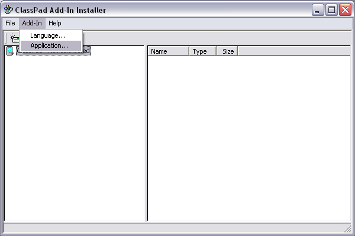The width and height of the screenshot is (355, 236).
Task: Choose Language... from the Add-In menu
Action: click(51, 35)
